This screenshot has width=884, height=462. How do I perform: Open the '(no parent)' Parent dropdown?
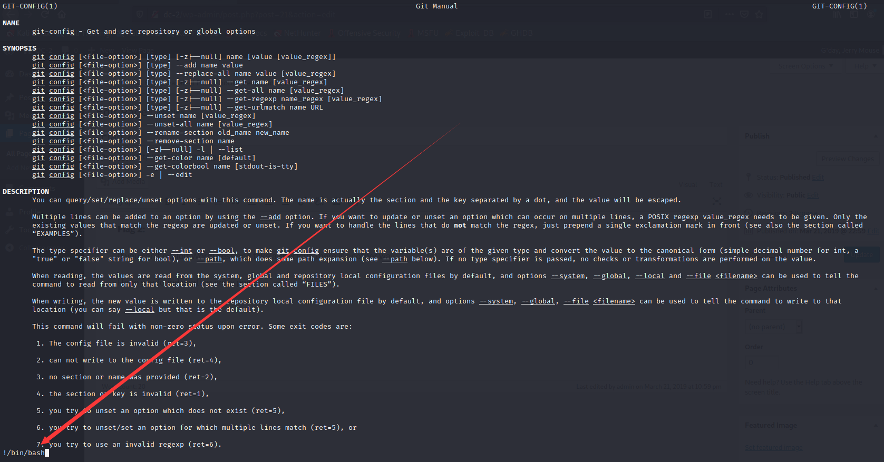773,327
